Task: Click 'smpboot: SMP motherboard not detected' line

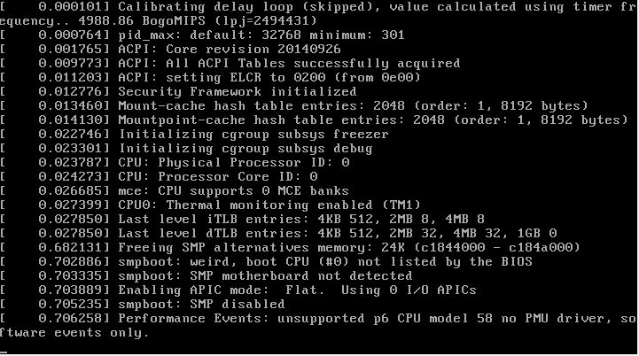Action: click(207, 275)
